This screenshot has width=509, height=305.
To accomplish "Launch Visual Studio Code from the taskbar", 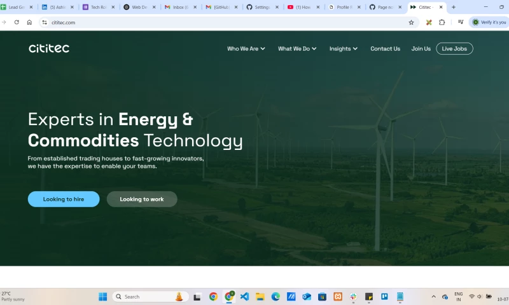I will pos(244,297).
